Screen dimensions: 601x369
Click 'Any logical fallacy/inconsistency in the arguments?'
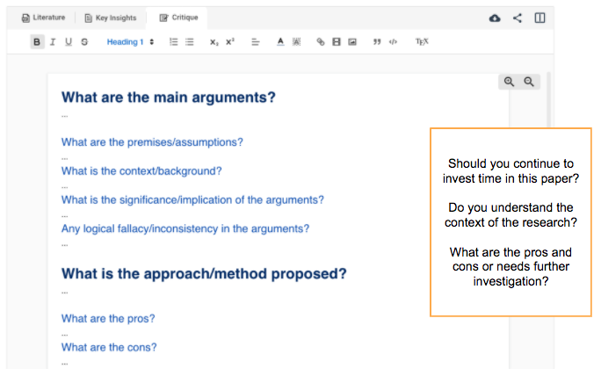point(185,228)
